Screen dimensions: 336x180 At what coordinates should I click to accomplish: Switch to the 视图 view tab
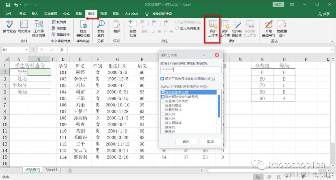pos(104,14)
